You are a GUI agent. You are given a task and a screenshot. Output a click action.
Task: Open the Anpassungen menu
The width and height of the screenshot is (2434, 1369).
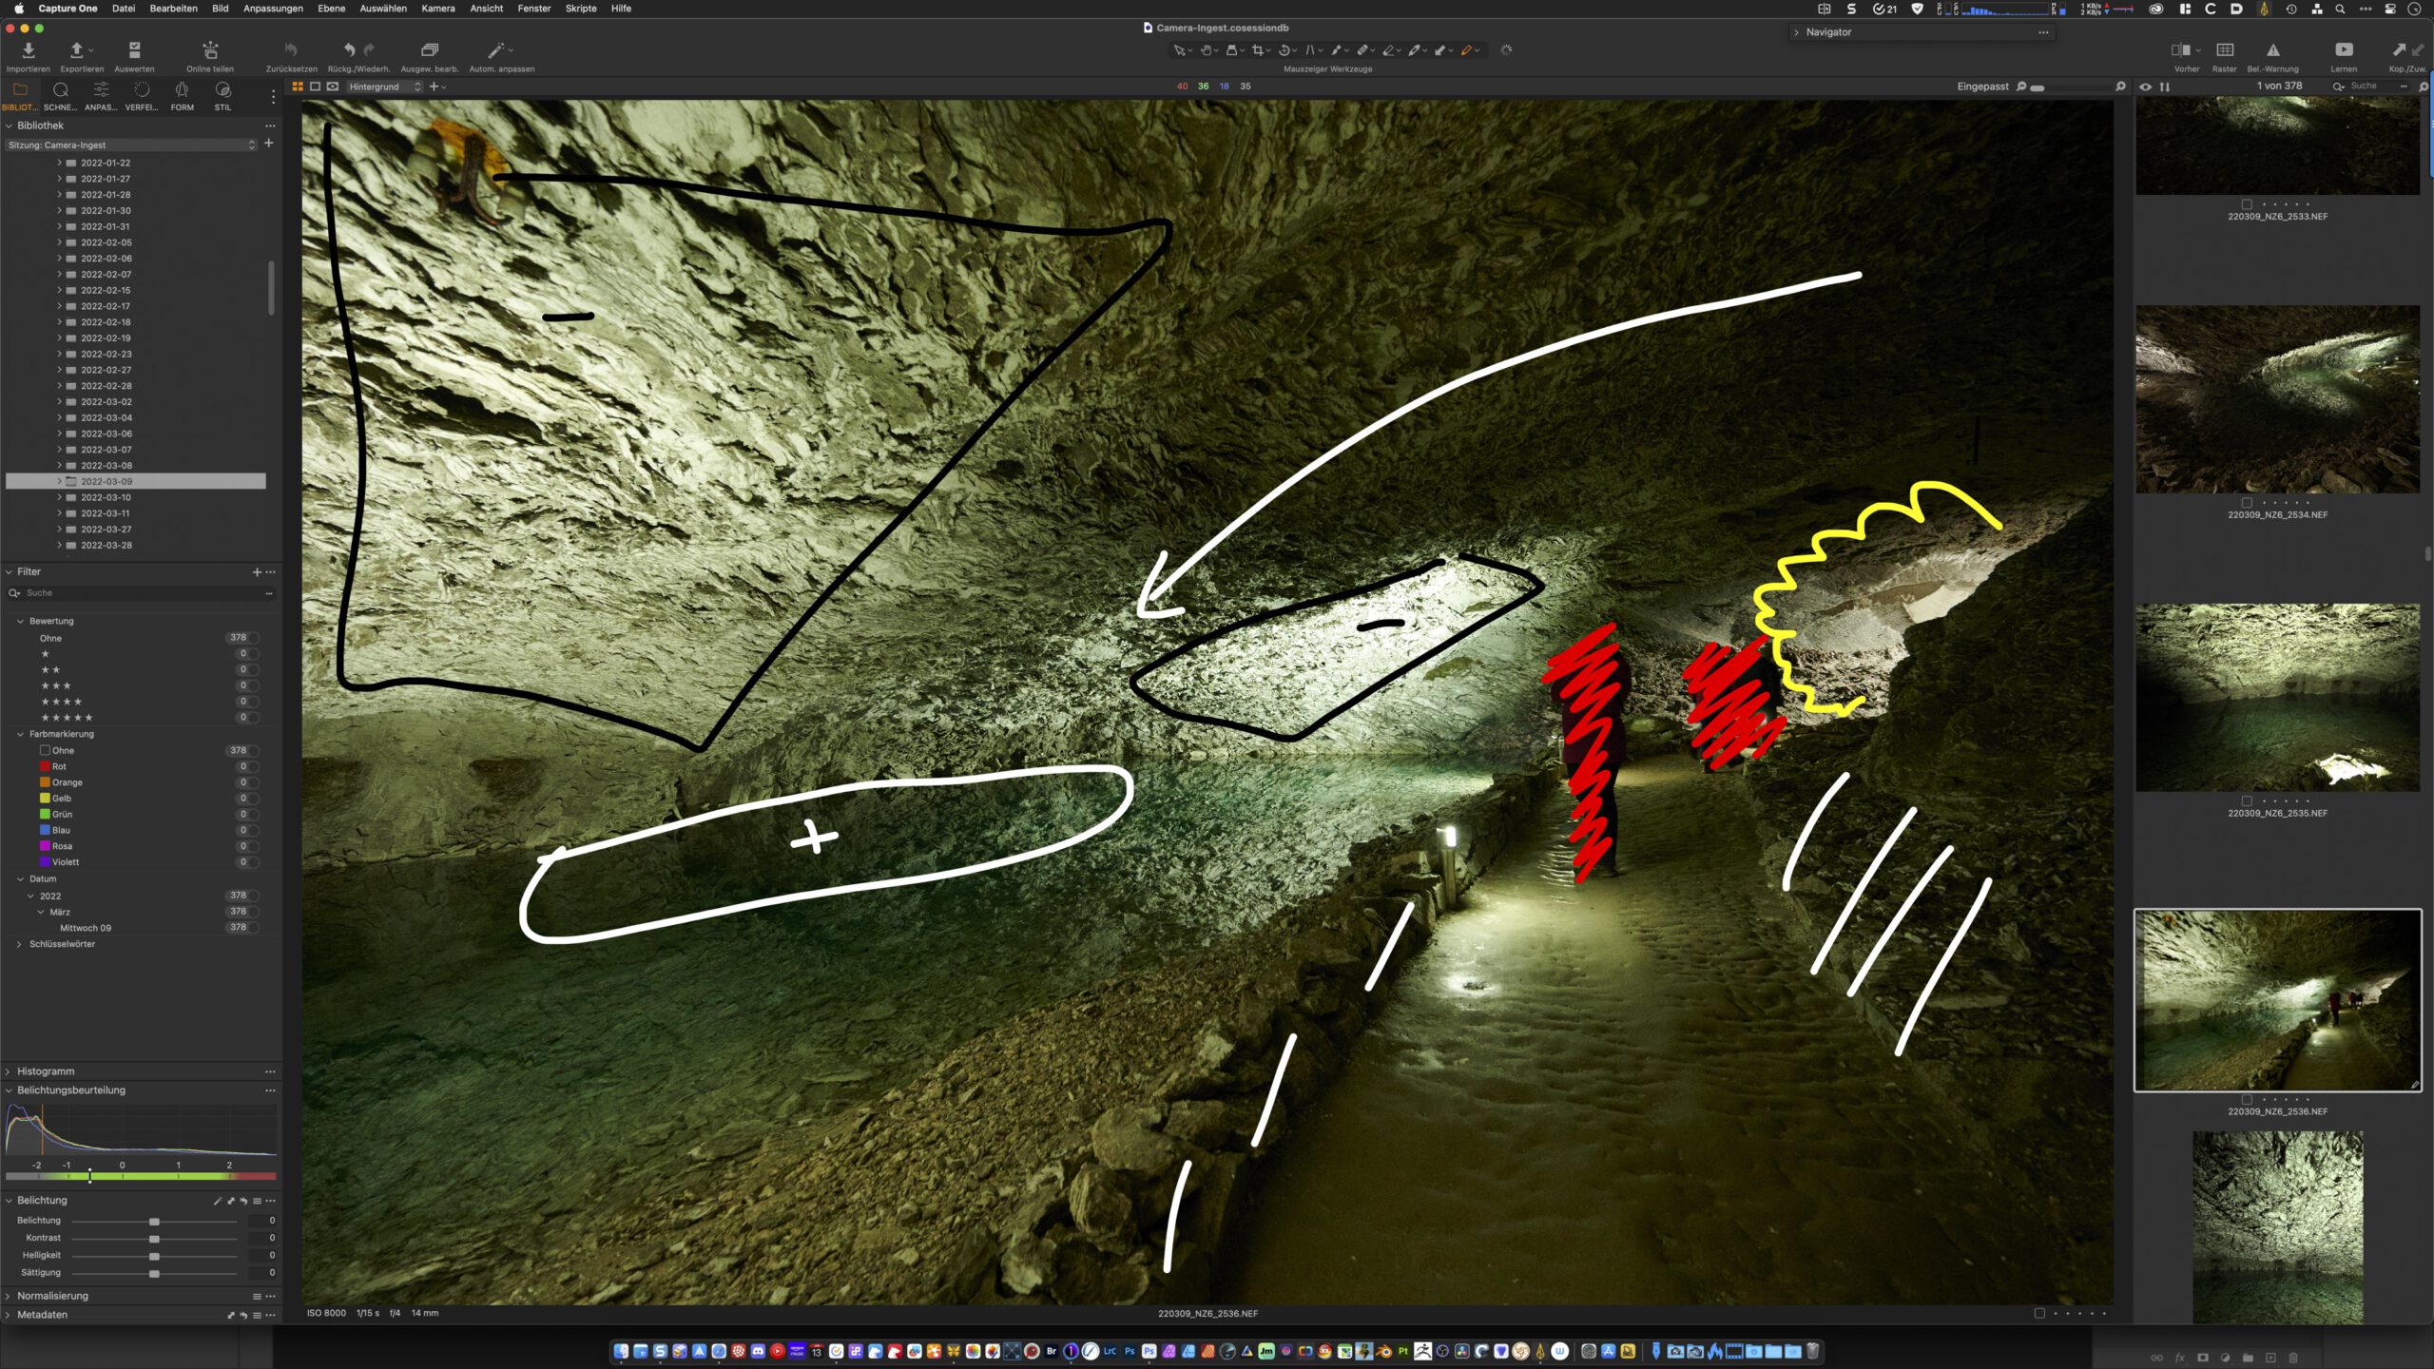273,9
